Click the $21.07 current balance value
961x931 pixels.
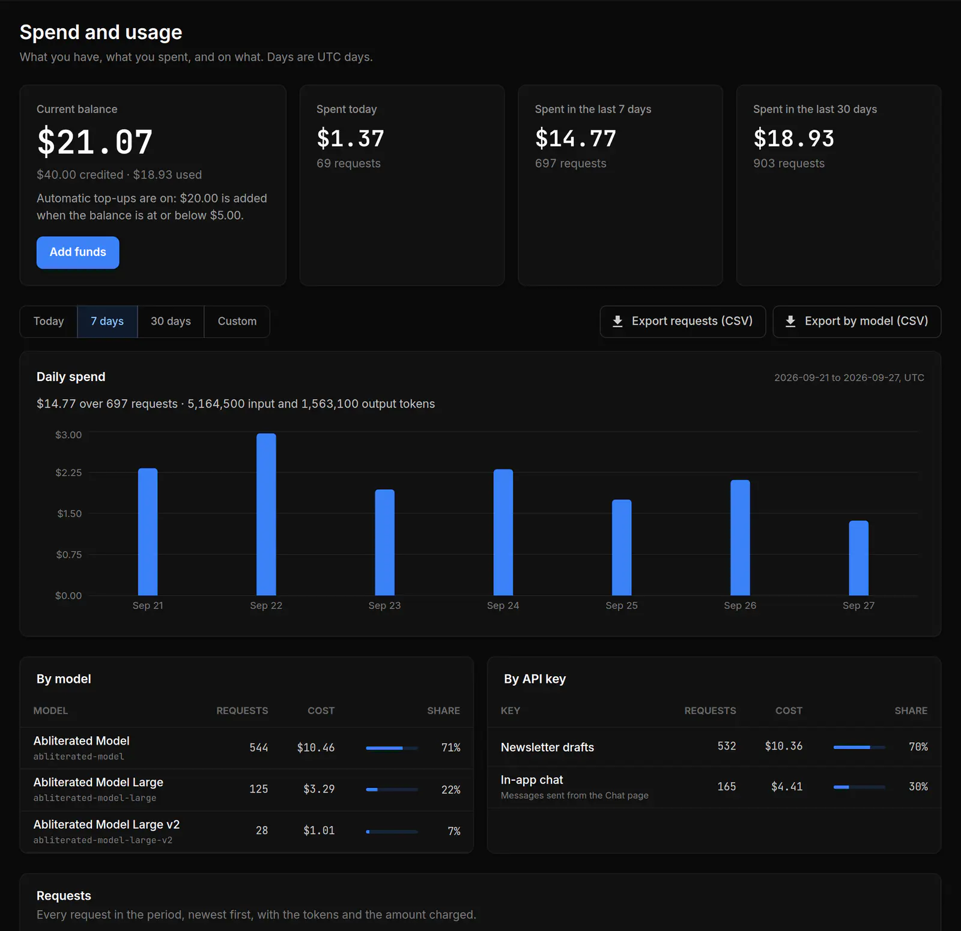coord(95,142)
